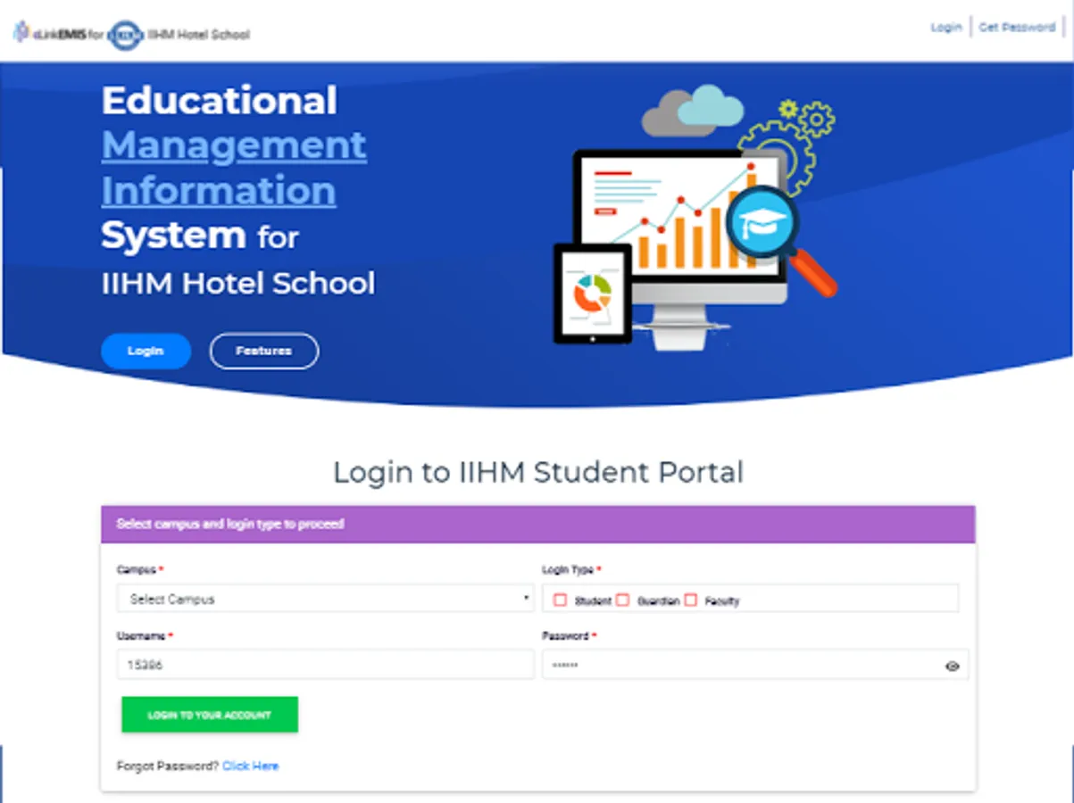Click the eLinkEMIS logo in header
This screenshot has width=1074, height=803.
pyautogui.click(x=50, y=34)
